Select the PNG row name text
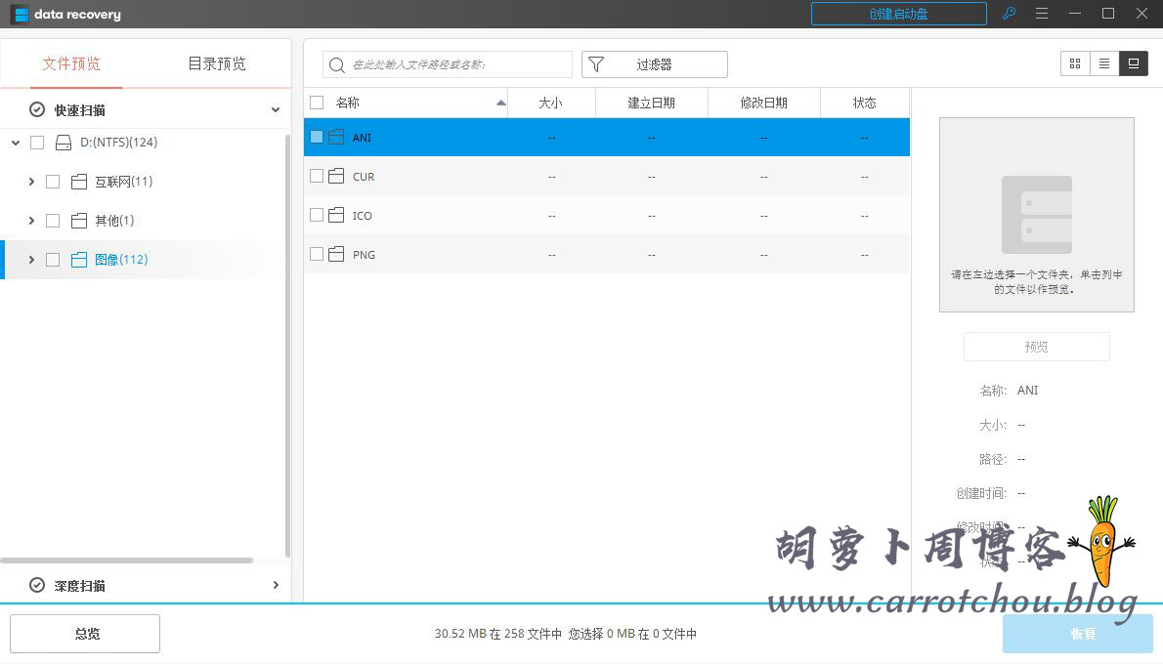 pos(364,255)
